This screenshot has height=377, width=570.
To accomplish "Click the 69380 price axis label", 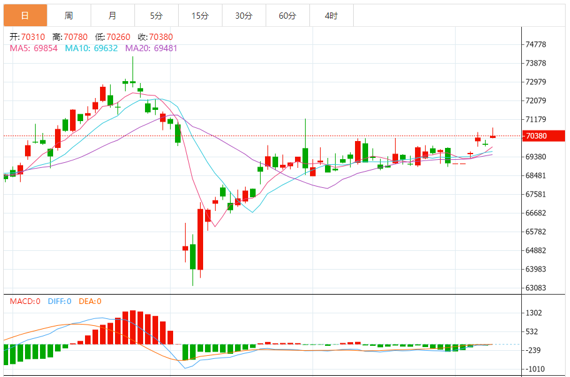I will click(536, 157).
